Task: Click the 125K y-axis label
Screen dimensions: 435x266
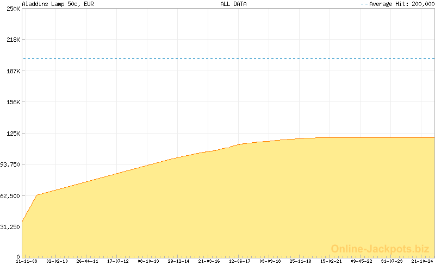Action: point(13,134)
